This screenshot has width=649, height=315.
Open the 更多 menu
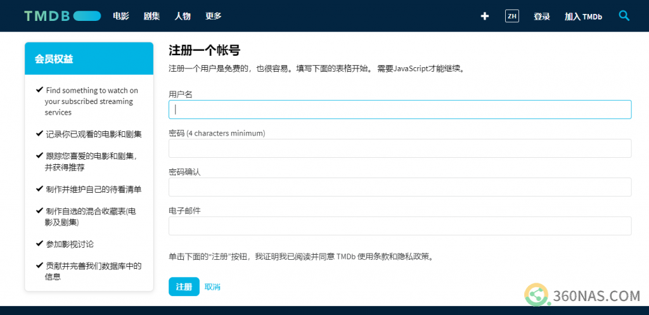[214, 16]
